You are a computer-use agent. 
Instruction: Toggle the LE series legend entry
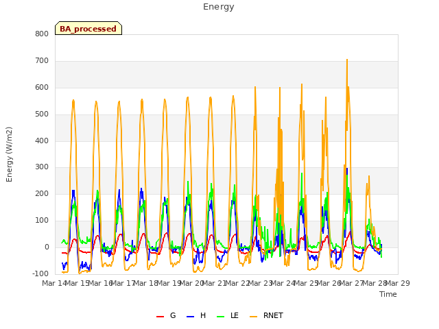tap(228, 316)
